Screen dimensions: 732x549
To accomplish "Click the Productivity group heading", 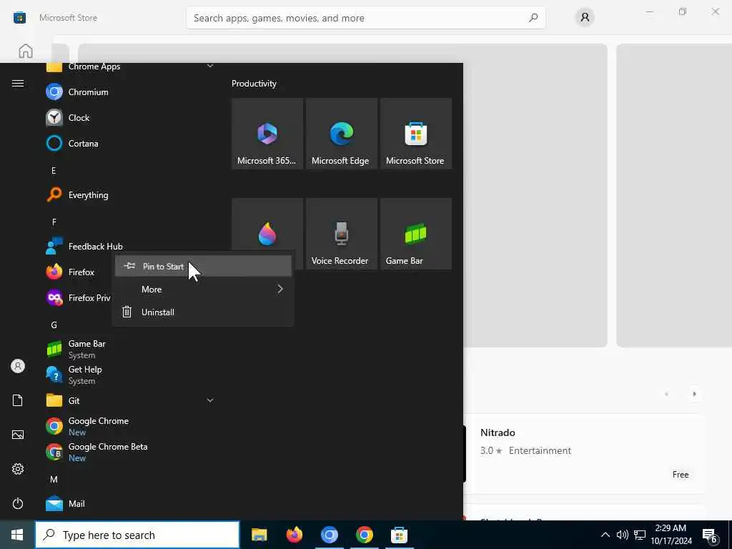I will [x=254, y=84].
